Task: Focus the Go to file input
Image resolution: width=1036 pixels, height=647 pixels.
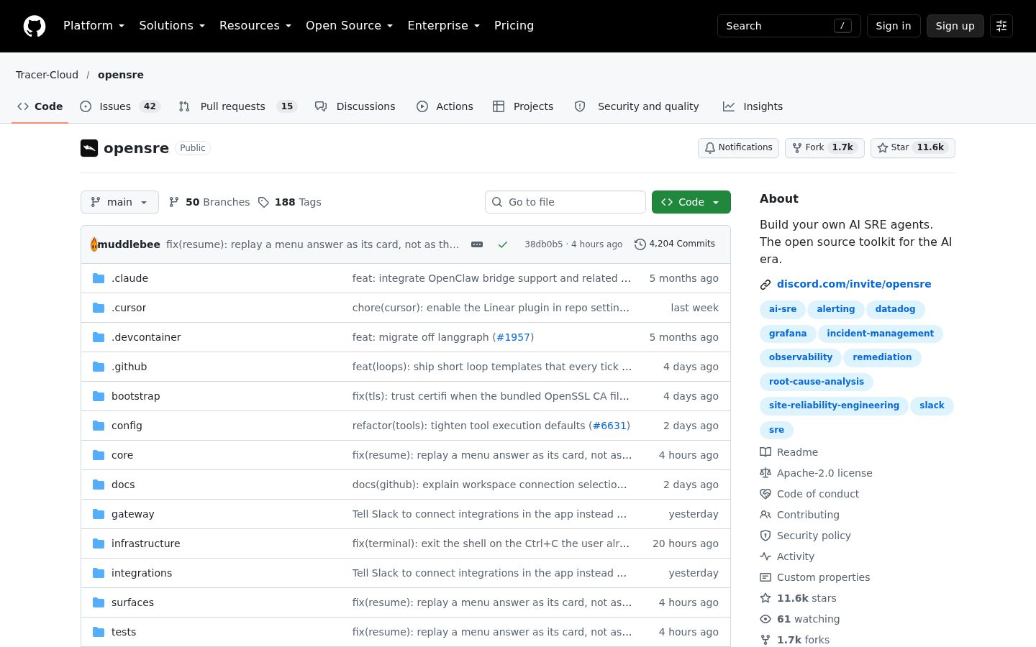Action: click(x=565, y=202)
